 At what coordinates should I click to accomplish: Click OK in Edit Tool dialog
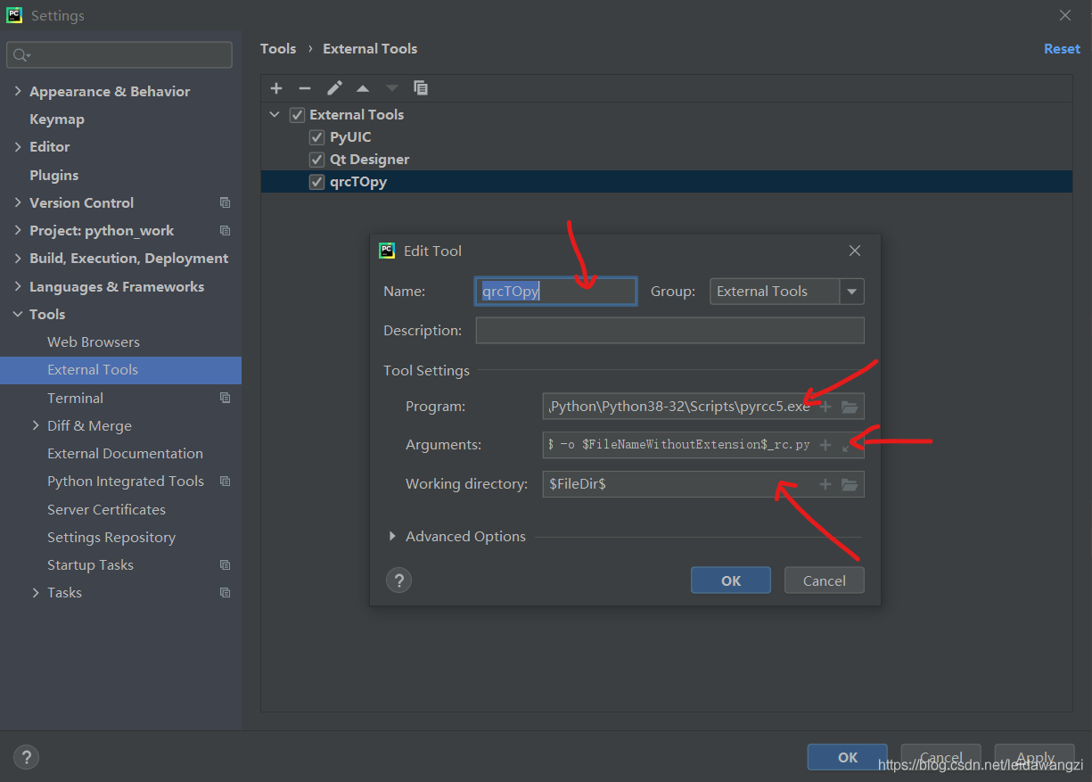click(x=731, y=580)
